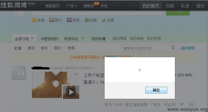Open the large heart video thumbnail
Viewport: 208px width, 112px height.
tap(47, 85)
